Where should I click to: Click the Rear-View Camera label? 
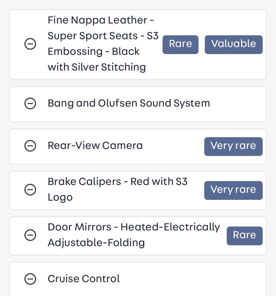[95, 146]
